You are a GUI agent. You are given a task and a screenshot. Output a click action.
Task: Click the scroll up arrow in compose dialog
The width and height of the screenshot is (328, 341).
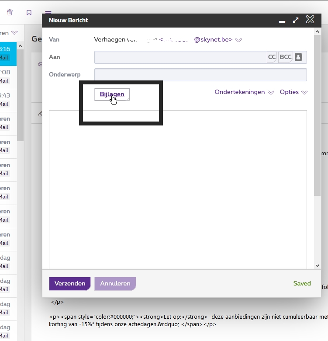coord(318,31)
